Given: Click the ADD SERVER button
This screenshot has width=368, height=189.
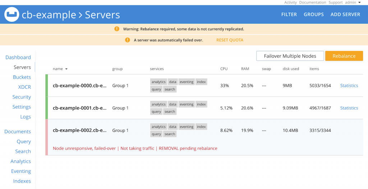Looking at the screenshot, I should pos(345,15).
